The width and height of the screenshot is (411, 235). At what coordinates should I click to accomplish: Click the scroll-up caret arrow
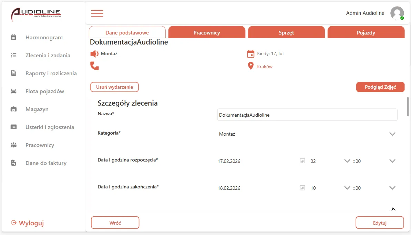pyautogui.click(x=393, y=209)
